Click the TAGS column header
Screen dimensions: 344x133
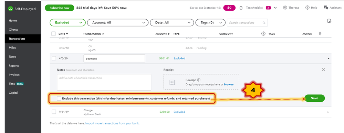pos(272,34)
